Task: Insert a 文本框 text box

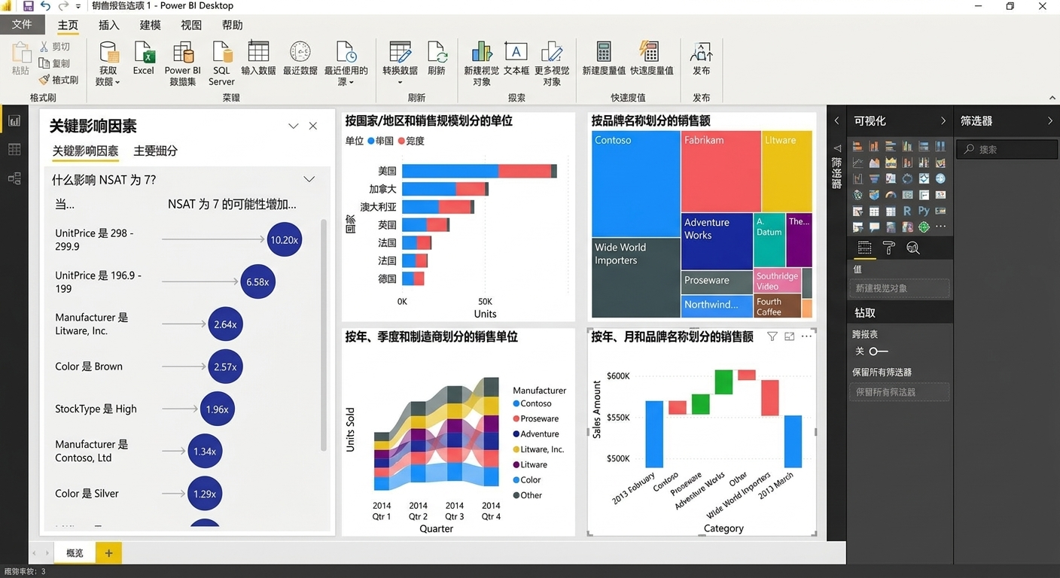Action: click(x=516, y=59)
